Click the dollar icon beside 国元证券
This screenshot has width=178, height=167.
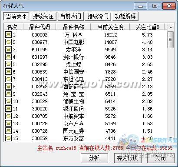pos(8,131)
